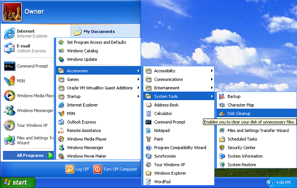Expand the Startup submenu

98,96
